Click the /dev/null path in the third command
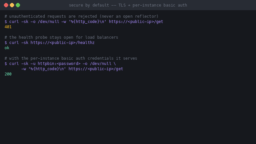The image size is (256, 144). tap(100, 64)
